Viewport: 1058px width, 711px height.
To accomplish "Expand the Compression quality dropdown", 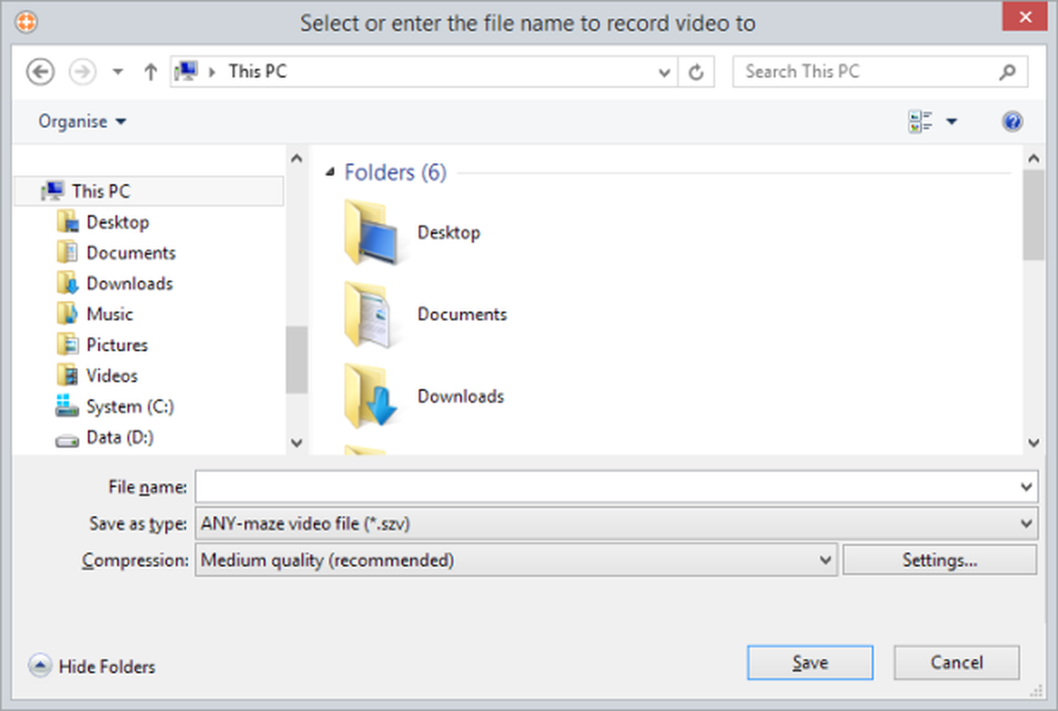I will (826, 560).
